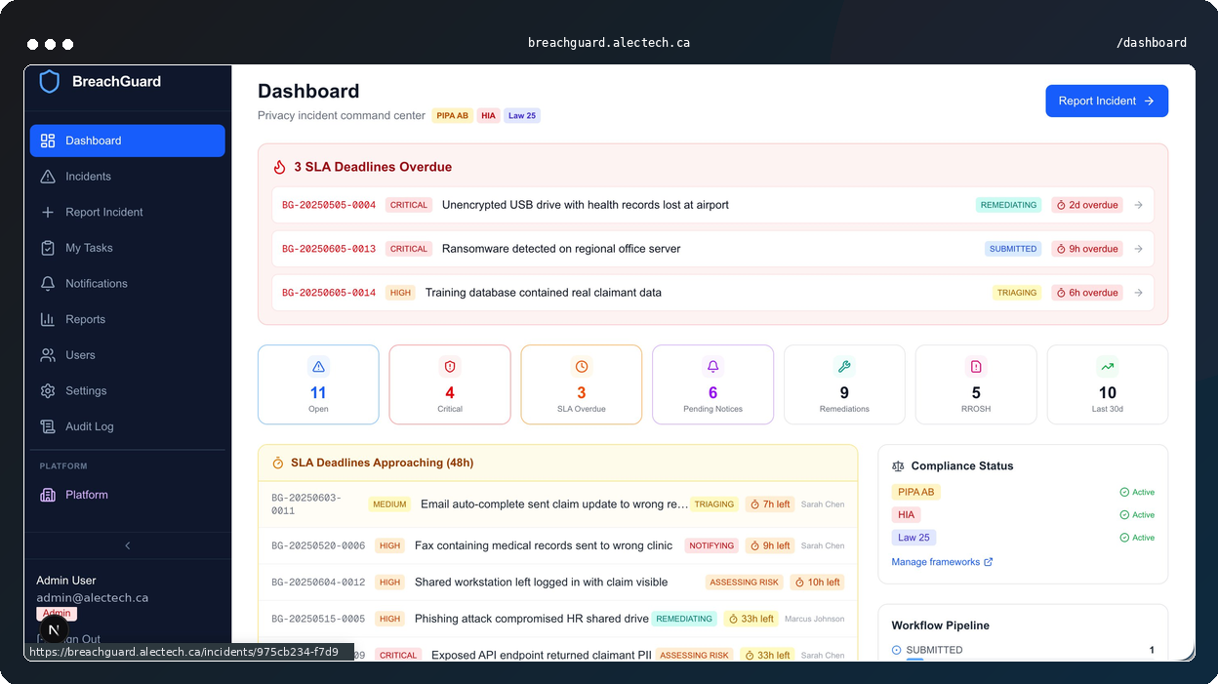Image resolution: width=1218 pixels, height=684 pixels.
Task: Open the USB drive incident arrow
Action: [x=1138, y=205]
